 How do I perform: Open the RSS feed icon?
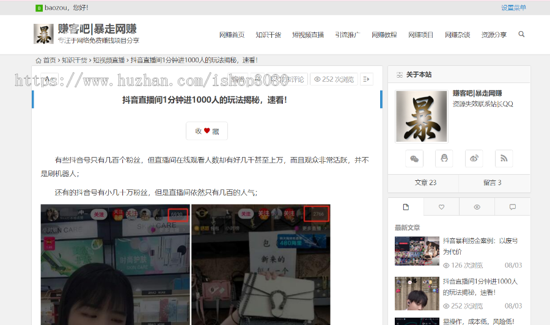point(504,158)
